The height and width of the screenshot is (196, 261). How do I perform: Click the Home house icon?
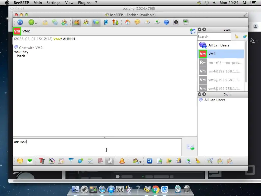click(x=127, y=22)
